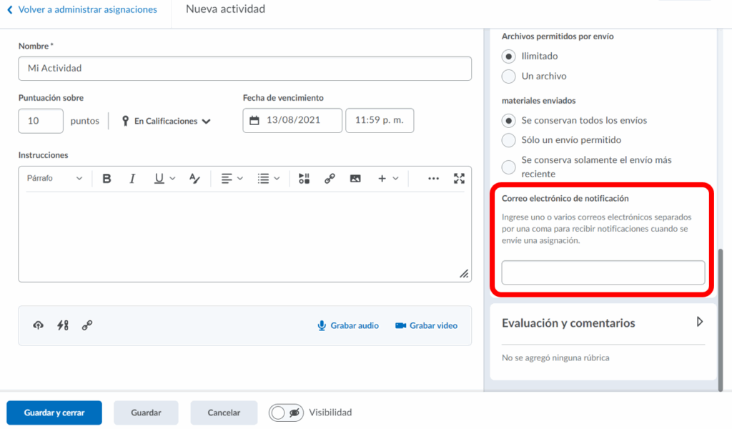Toggle the Visibilidad switch
Viewport: 732px width, 429px height.
[286, 413]
